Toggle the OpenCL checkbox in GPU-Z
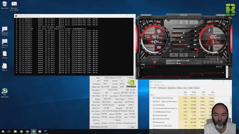 tap(102, 123)
